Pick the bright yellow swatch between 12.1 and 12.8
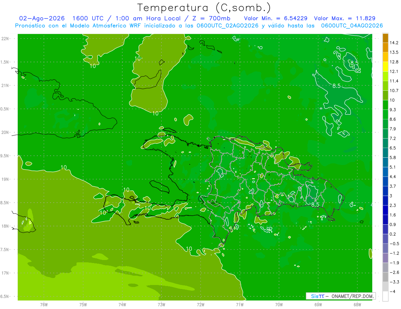The image size is (401, 309). pos(385,67)
